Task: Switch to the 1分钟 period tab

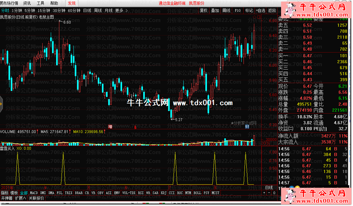Action: [17, 11]
